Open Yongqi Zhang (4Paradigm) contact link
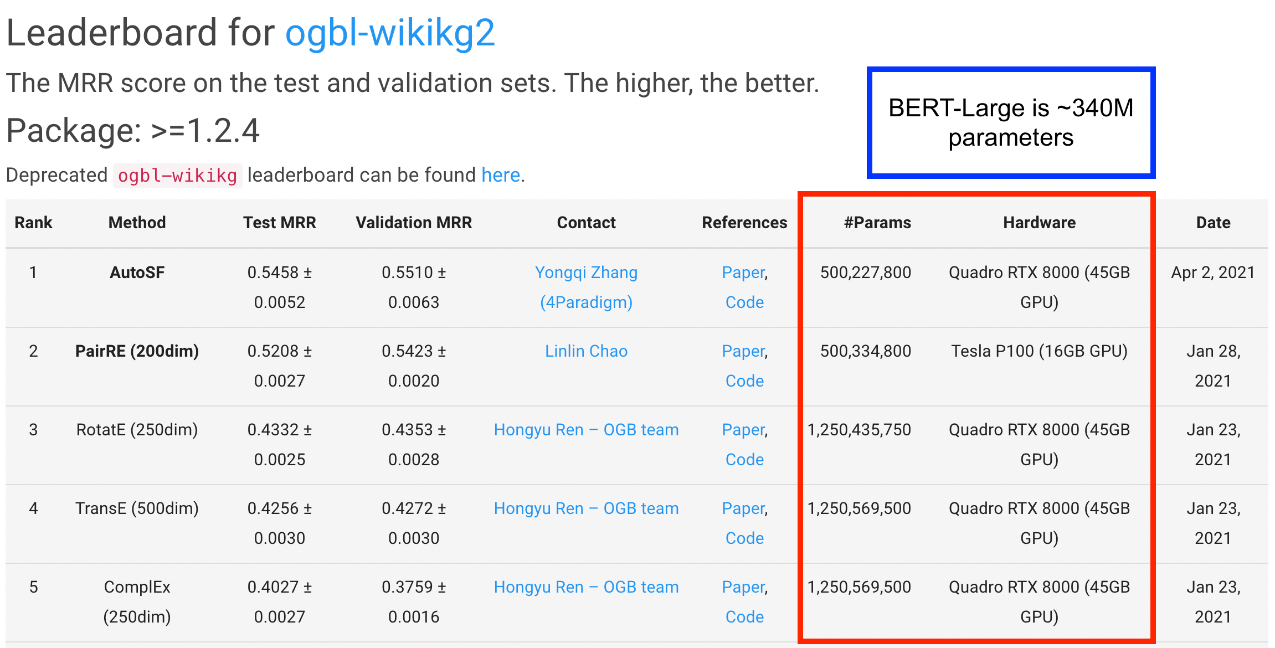This screenshot has width=1275, height=648. 586,287
